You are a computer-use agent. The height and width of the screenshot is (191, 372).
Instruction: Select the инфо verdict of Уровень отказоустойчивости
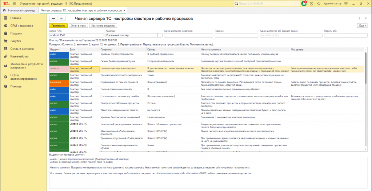click(59, 55)
